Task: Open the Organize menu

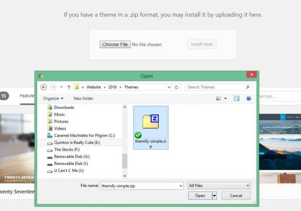Action: [x=53, y=98]
